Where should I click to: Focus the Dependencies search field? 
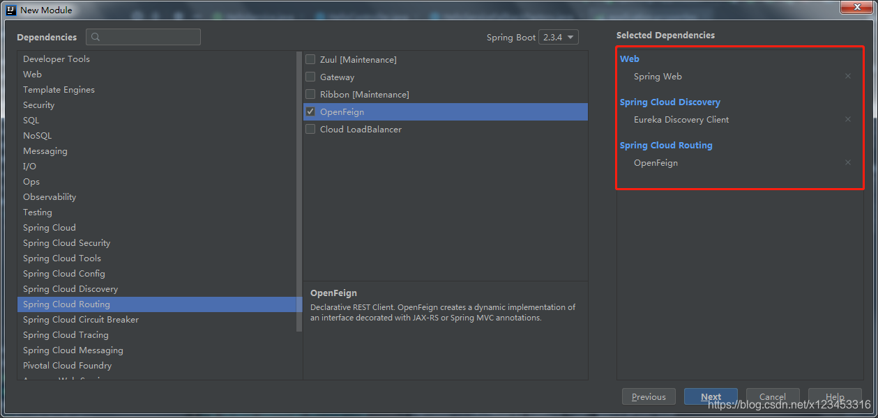tap(143, 38)
